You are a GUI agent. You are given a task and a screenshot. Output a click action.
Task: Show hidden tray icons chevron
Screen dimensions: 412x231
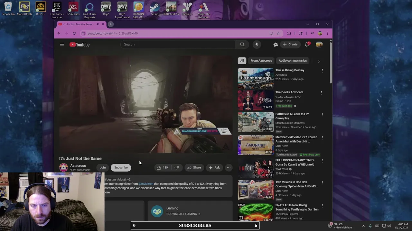coord(363,226)
